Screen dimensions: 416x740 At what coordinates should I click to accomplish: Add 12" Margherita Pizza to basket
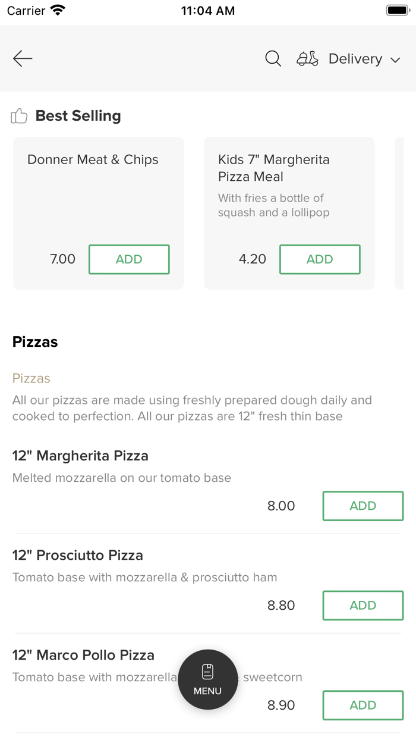pyautogui.click(x=363, y=506)
